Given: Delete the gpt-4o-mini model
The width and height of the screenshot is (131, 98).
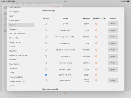Looking at the screenshot, I should coord(113,30).
